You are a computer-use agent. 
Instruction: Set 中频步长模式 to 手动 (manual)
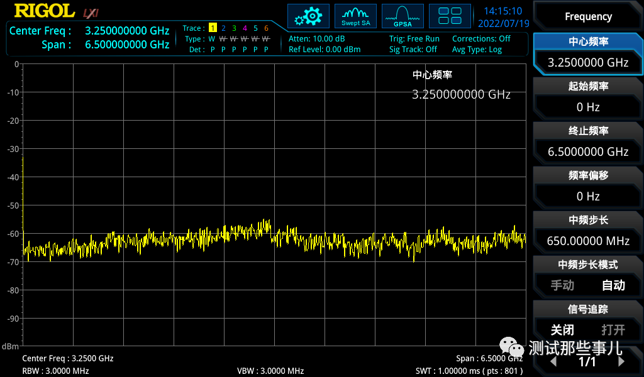point(562,285)
